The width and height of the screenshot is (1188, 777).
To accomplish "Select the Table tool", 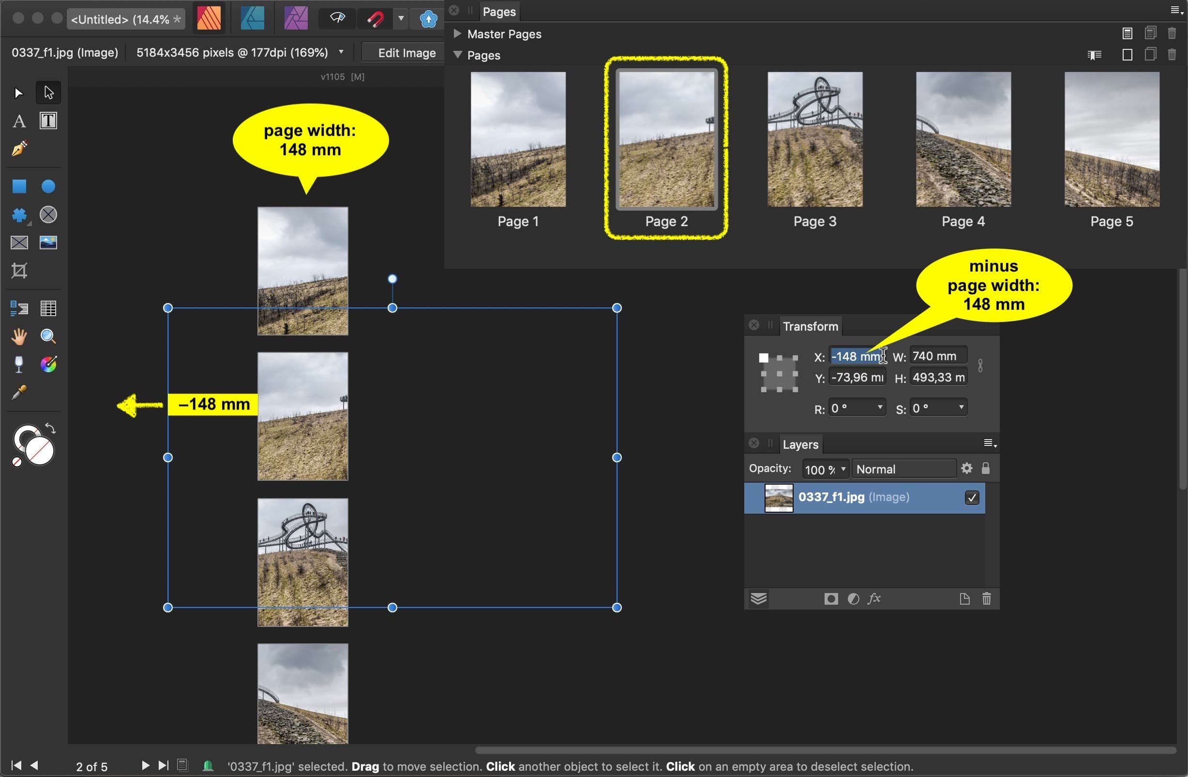I will tap(48, 308).
